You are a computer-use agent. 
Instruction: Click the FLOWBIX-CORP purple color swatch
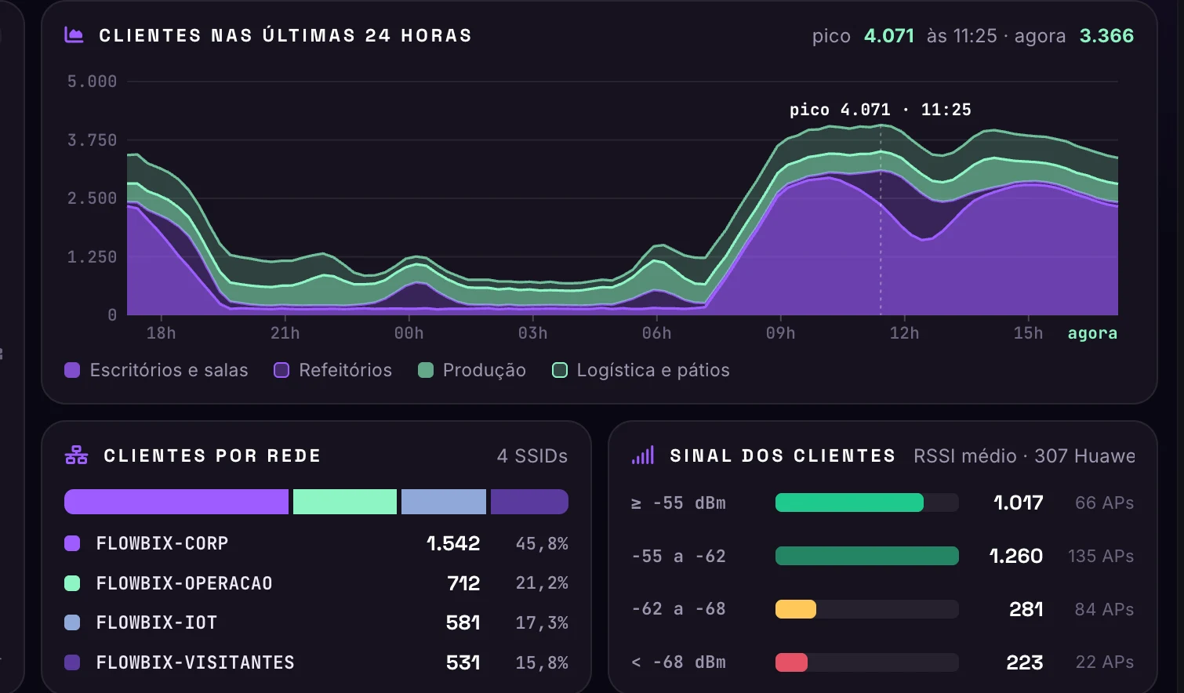click(x=72, y=543)
